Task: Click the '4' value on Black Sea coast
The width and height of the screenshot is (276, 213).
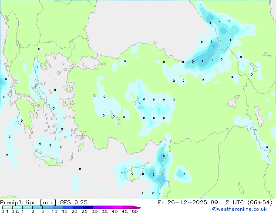Action: (x=202, y=61)
